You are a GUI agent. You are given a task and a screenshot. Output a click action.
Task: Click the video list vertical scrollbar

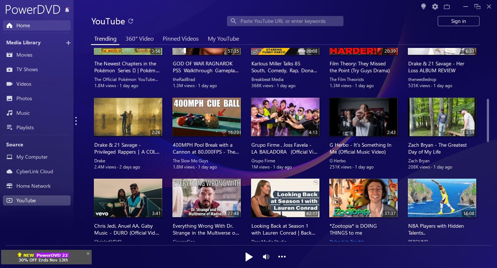488,120
